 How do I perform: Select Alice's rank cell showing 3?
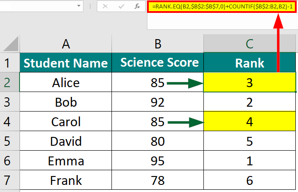(x=250, y=82)
